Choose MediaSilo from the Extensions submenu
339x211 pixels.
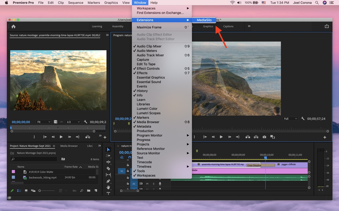pyautogui.click(x=204, y=20)
